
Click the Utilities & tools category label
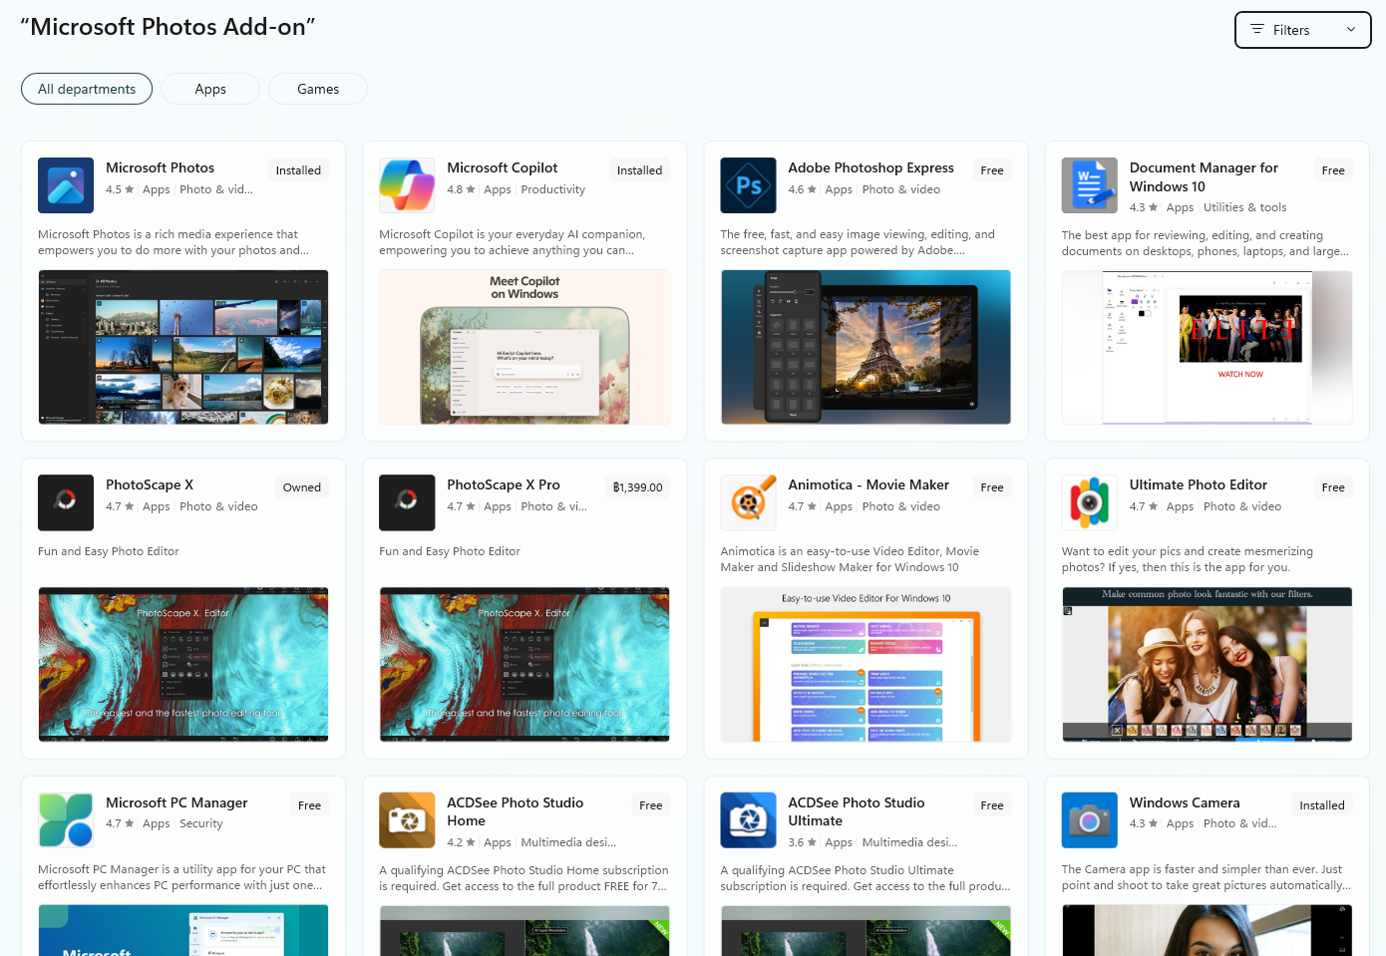click(1244, 207)
